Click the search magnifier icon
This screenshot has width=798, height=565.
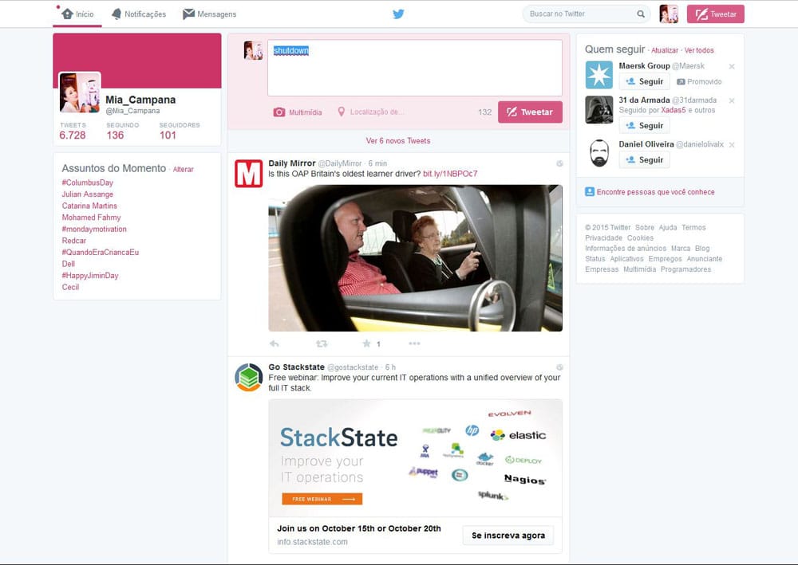click(641, 14)
